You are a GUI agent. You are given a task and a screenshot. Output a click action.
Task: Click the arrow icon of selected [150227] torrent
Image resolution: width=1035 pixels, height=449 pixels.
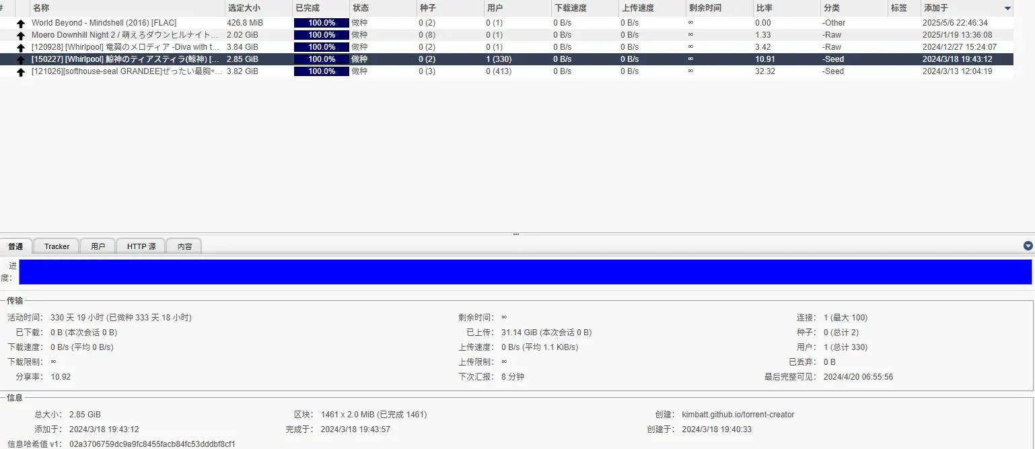21,59
